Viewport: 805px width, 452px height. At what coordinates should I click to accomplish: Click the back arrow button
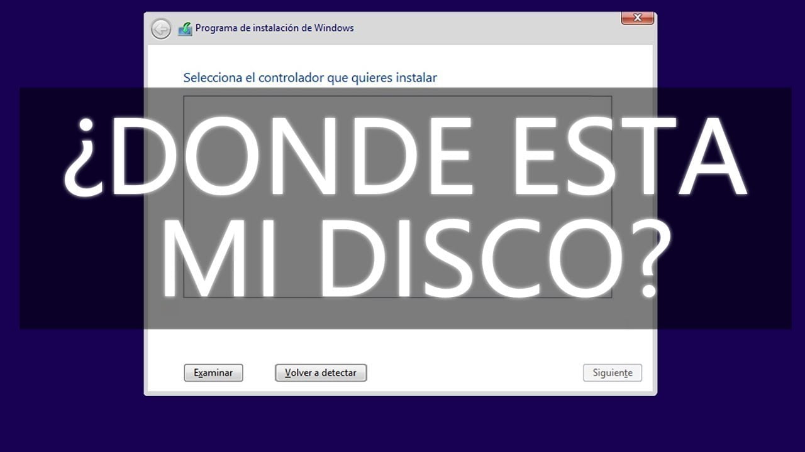coord(161,29)
